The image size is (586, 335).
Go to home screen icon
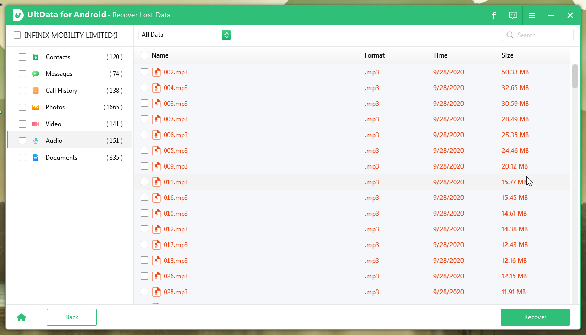(x=21, y=317)
